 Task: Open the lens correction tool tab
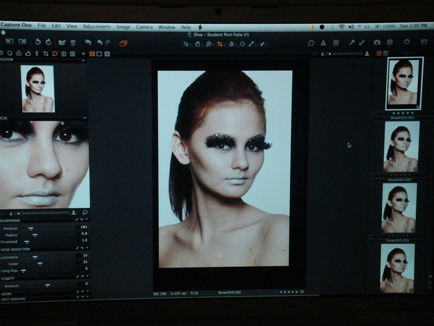tap(37, 54)
